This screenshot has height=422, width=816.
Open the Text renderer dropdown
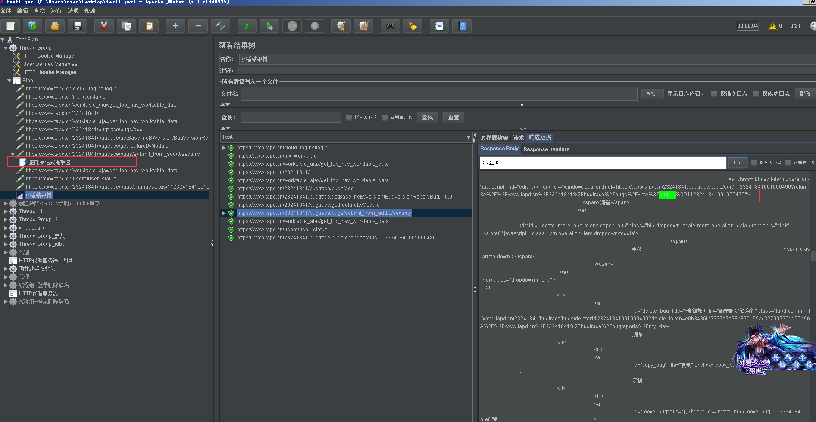[x=469, y=137]
